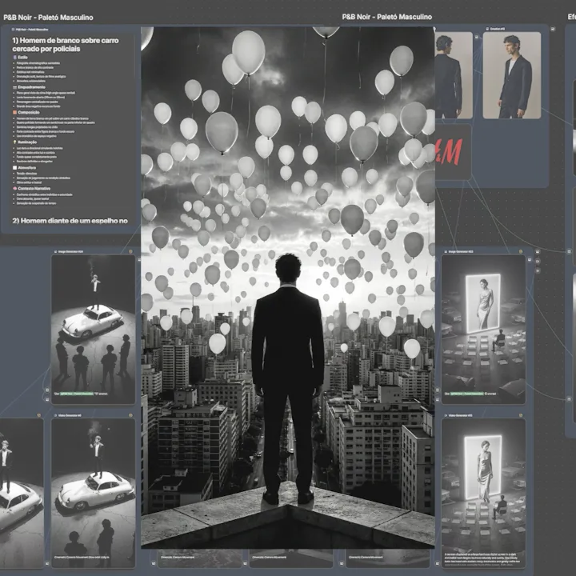Click the Enquadramento section icon
This screenshot has width=576, height=576.
tap(14, 87)
